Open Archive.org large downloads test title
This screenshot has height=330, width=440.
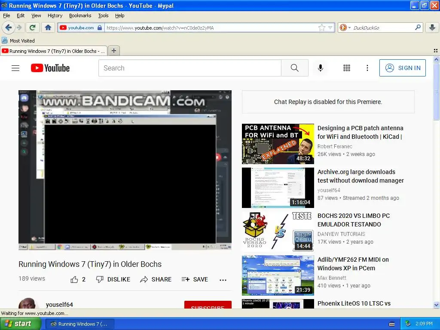point(361,176)
